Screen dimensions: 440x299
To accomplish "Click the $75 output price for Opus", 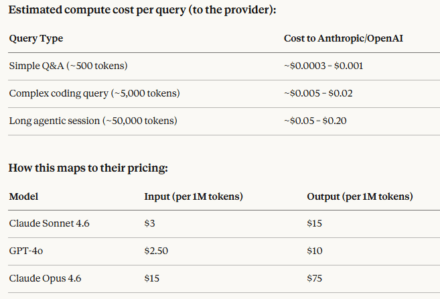I will tap(314, 278).
